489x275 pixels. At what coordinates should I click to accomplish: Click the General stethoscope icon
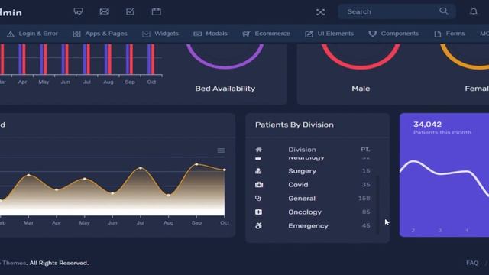click(x=258, y=199)
